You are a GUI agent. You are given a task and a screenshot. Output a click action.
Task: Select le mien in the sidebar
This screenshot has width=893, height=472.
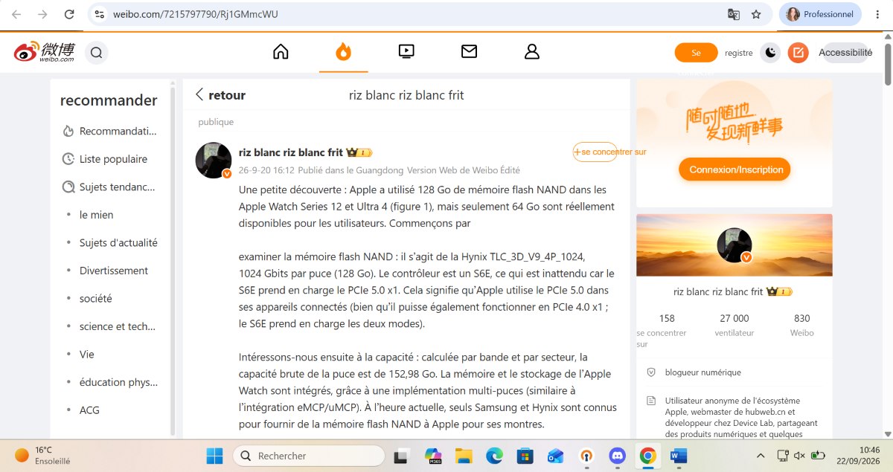[97, 215]
